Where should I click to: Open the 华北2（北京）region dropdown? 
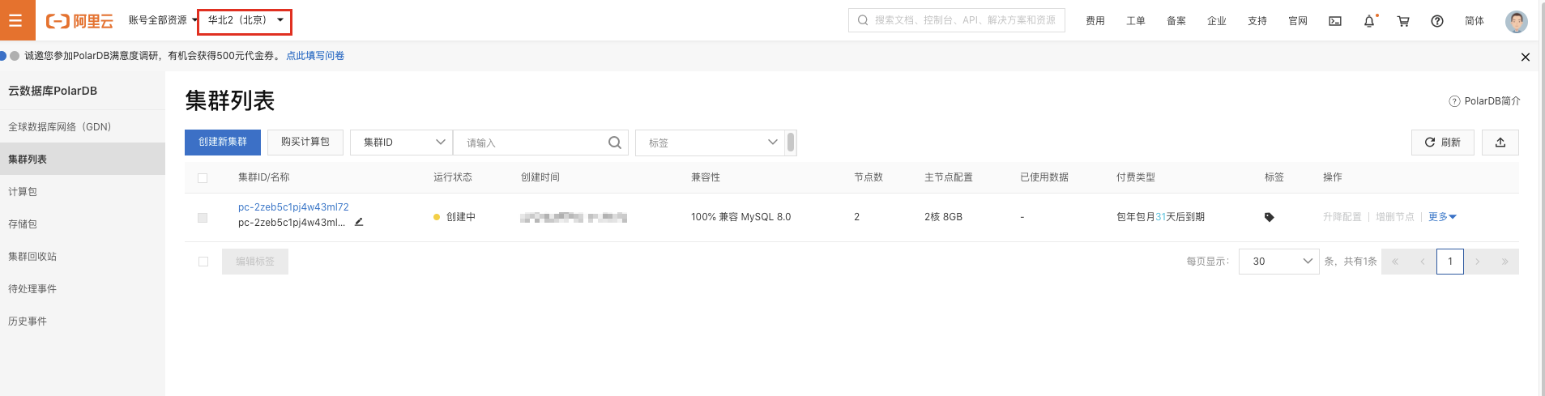coord(245,21)
